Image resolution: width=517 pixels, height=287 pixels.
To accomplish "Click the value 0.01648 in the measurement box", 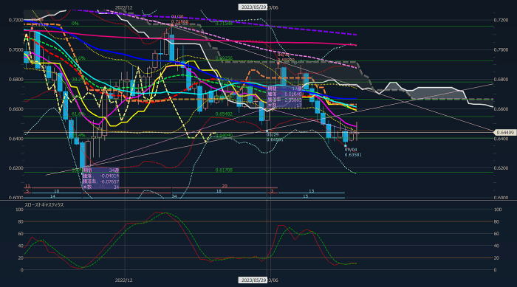I will click(293, 94).
